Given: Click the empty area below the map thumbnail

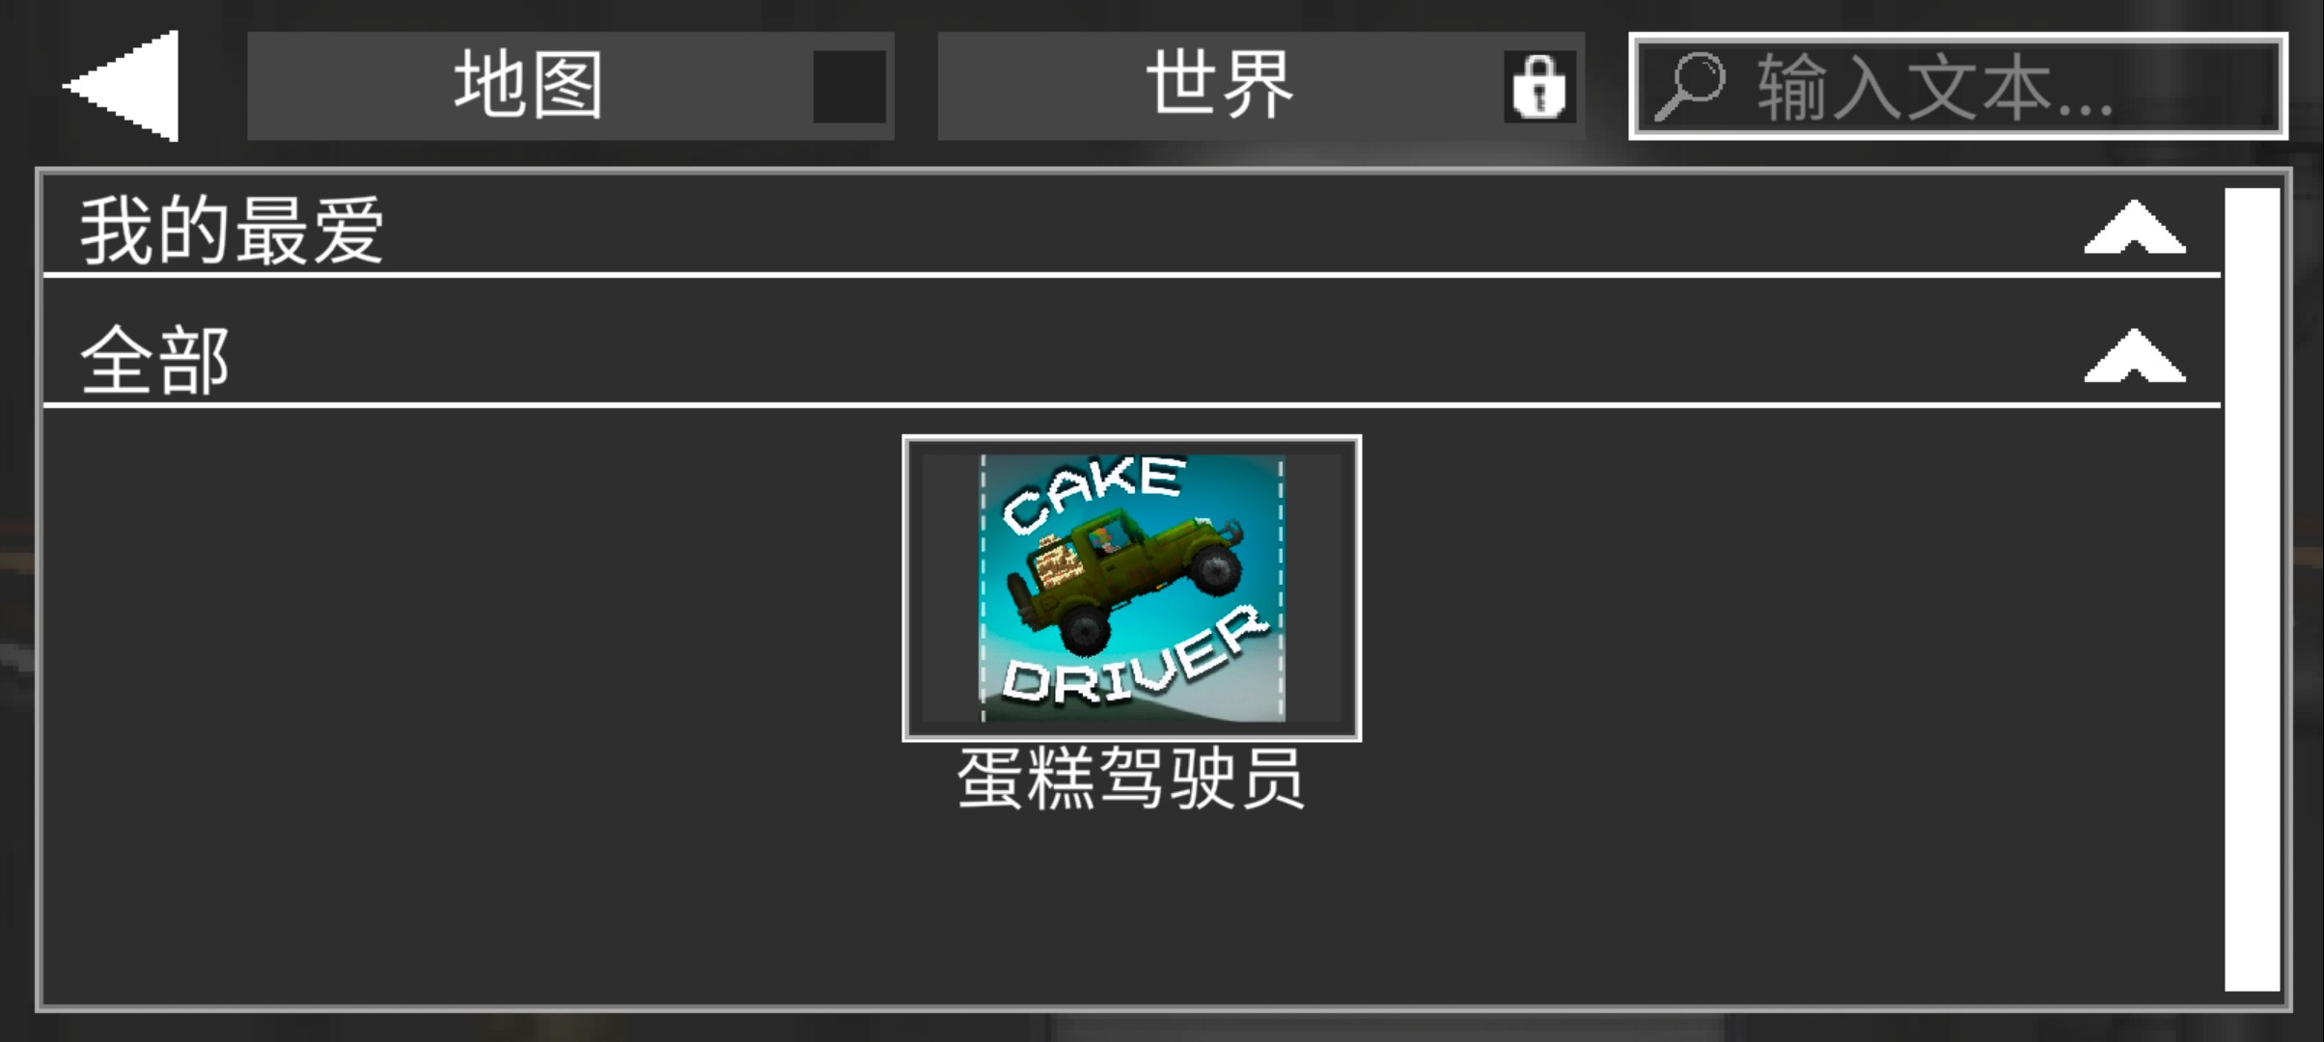Looking at the screenshot, I should tap(1131, 907).
